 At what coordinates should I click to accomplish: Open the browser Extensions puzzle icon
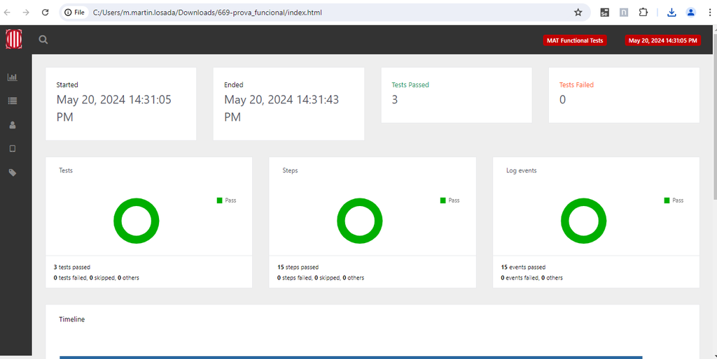[x=643, y=13]
